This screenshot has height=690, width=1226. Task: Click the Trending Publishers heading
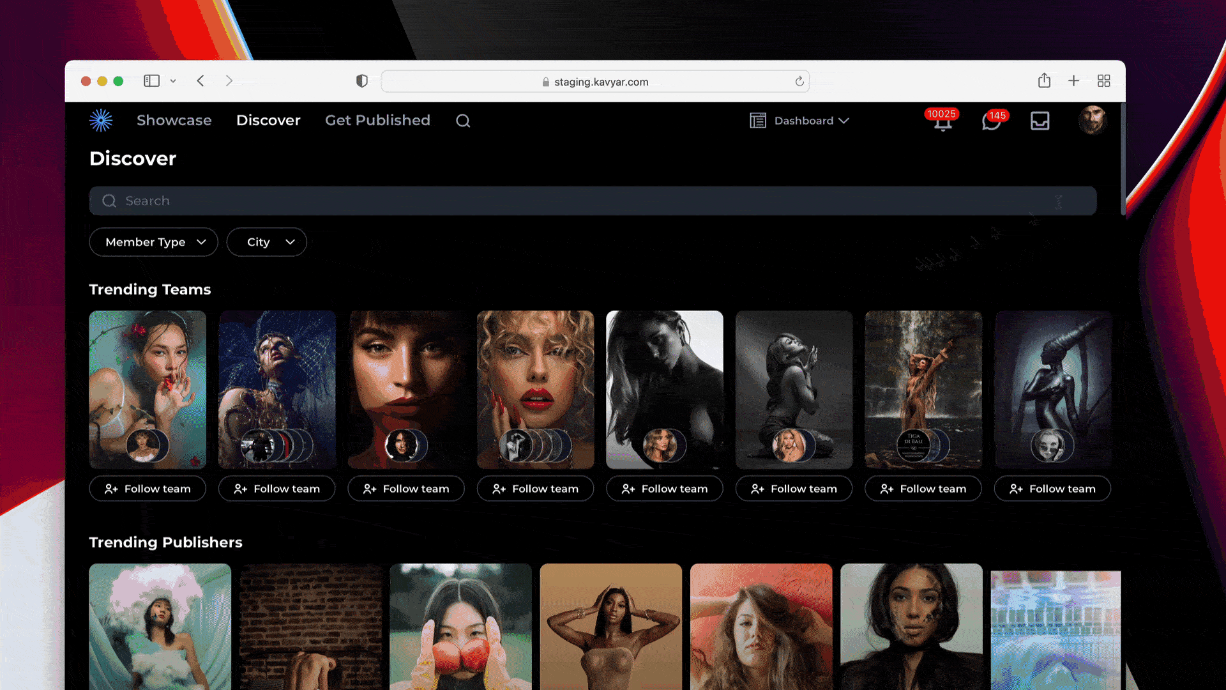tap(166, 542)
